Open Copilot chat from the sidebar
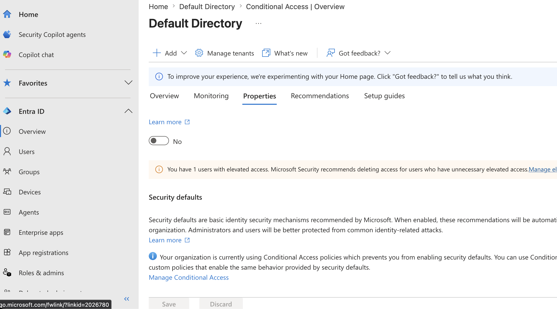The width and height of the screenshot is (557, 309). [36, 55]
